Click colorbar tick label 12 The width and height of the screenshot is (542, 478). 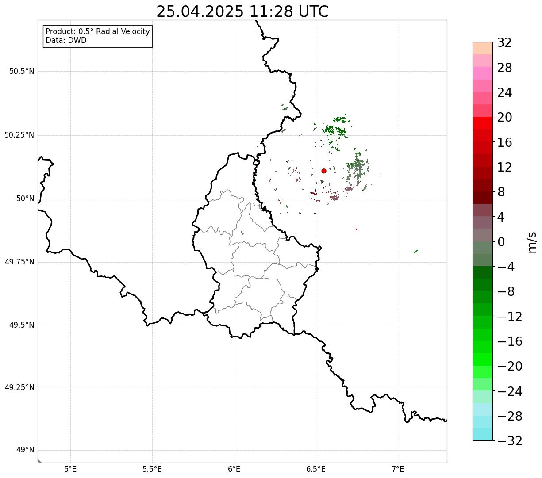(504, 167)
